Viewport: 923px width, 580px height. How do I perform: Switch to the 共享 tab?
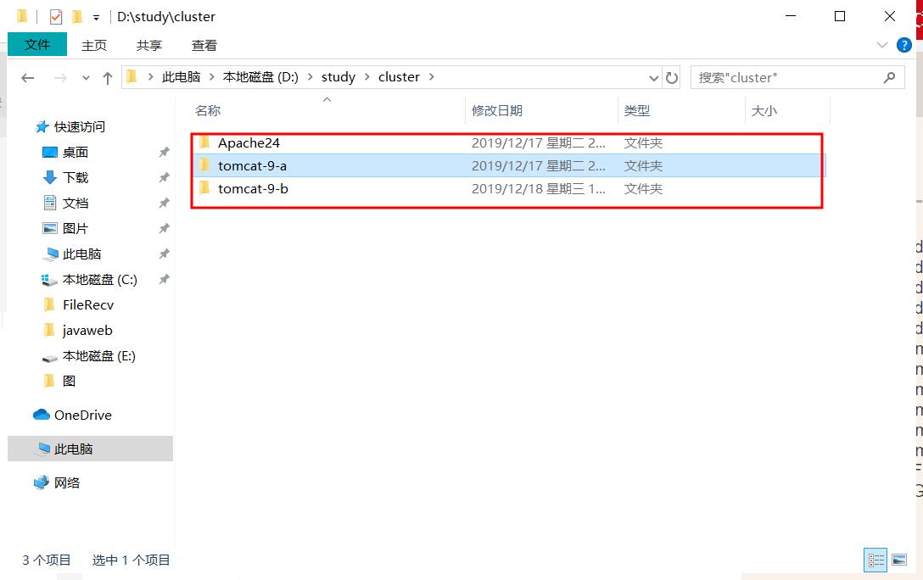(149, 45)
